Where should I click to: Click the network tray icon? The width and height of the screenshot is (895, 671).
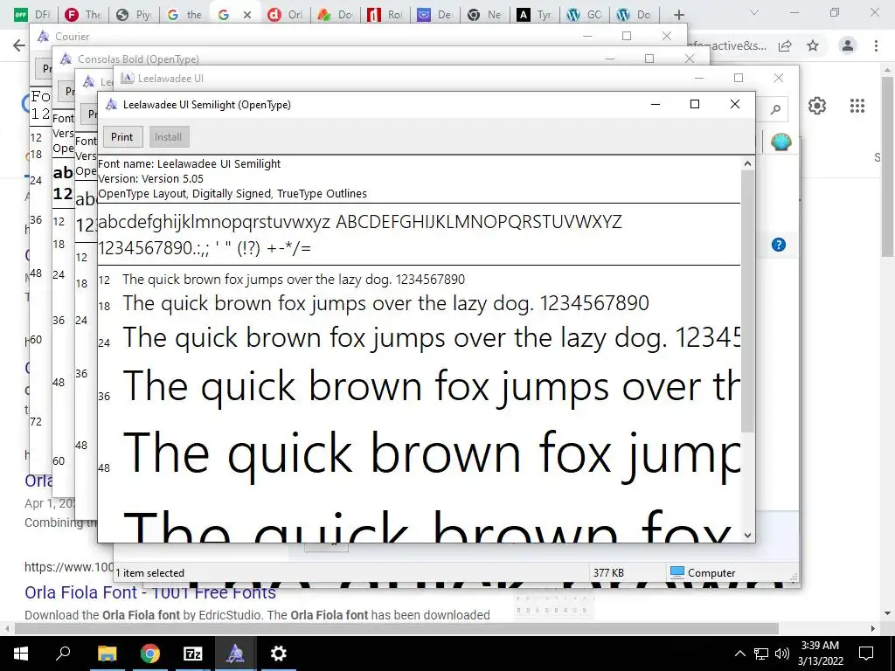click(761, 654)
